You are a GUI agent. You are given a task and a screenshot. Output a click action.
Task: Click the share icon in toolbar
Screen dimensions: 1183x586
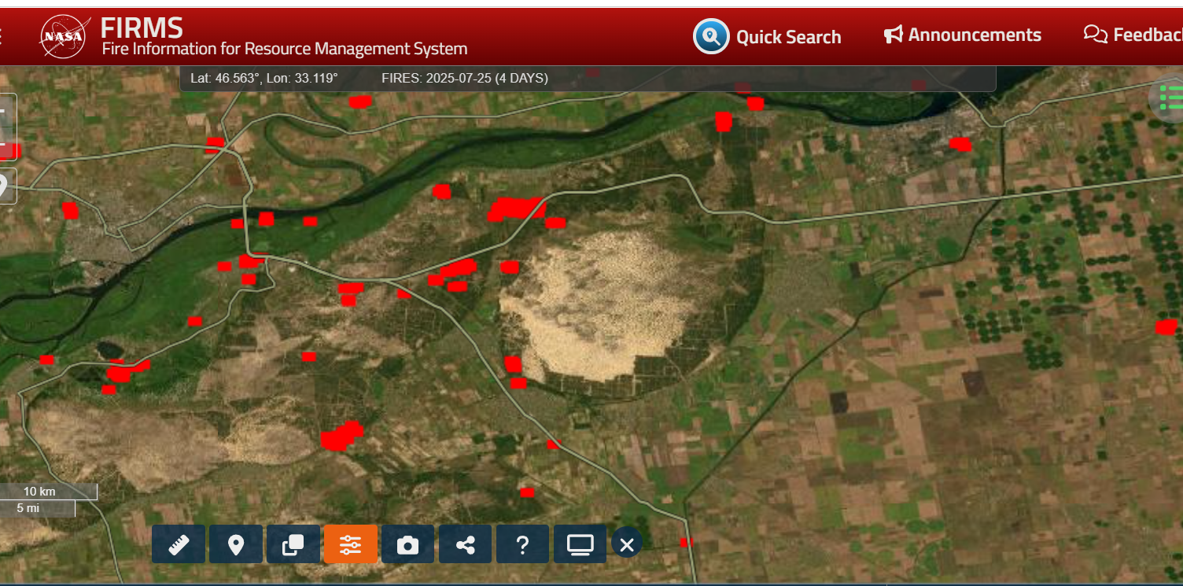(x=466, y=544)
